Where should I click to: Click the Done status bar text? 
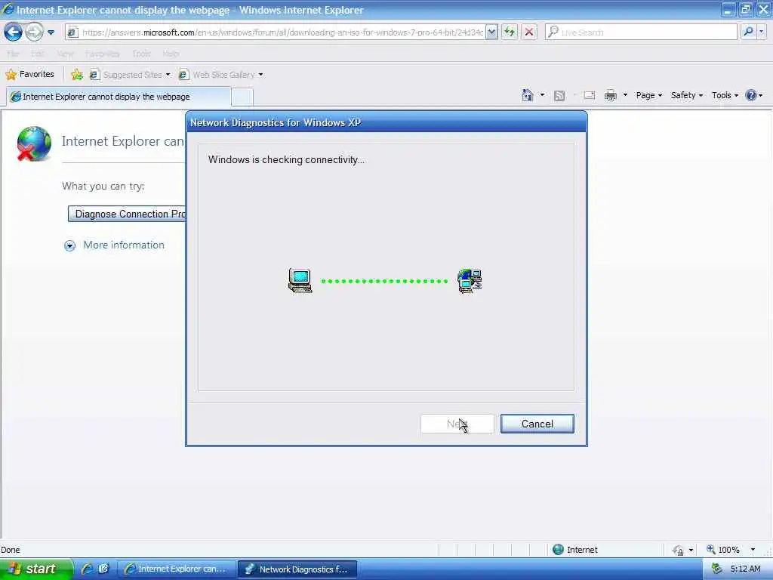click(11, 550)
